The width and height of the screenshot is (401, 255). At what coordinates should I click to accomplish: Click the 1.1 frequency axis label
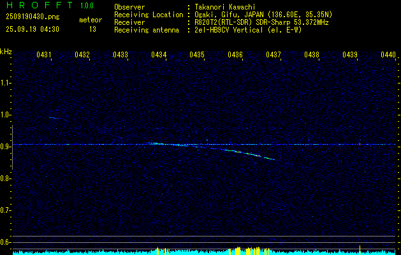tap(6, 83)
